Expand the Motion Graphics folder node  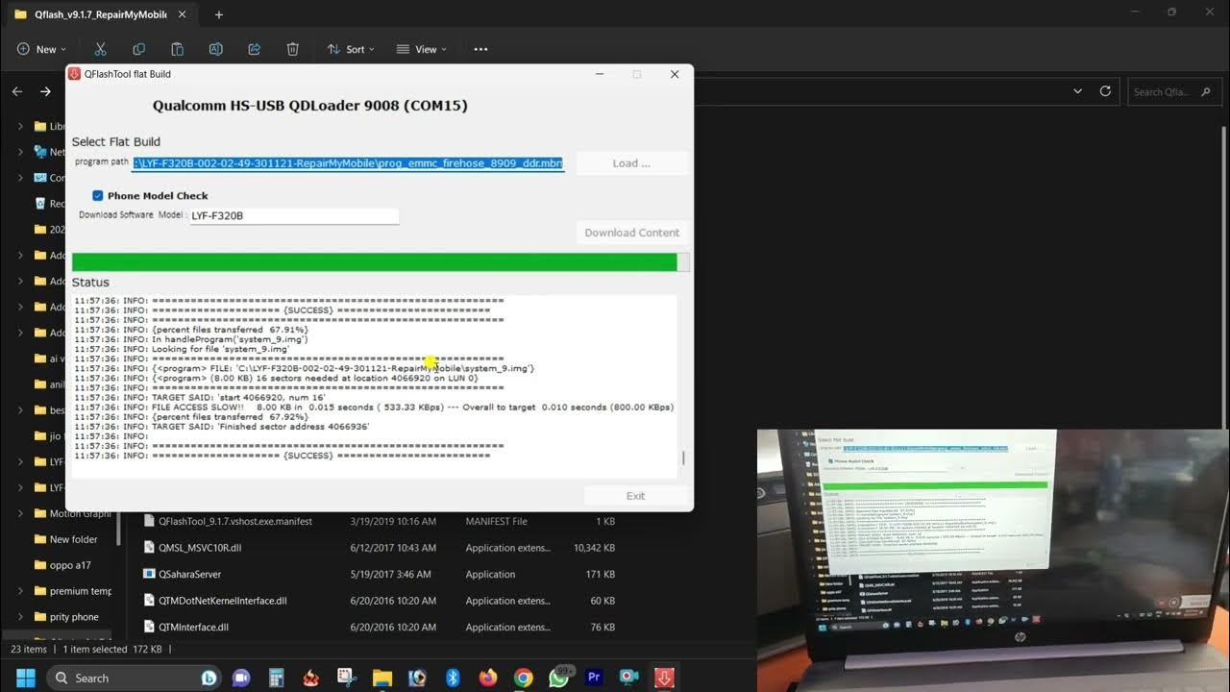[20, 513]
